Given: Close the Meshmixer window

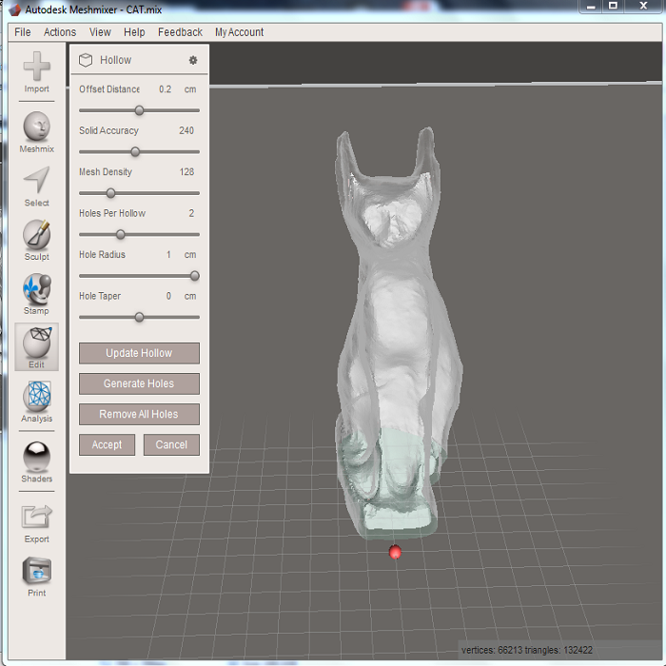Looking at the screenshot, I should [643, 6].
